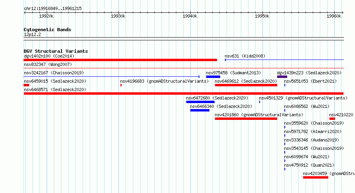
Task: Click the nsv975458 (Sudmant2013) label
Action: pyautogui.click(x=233, y=73)
